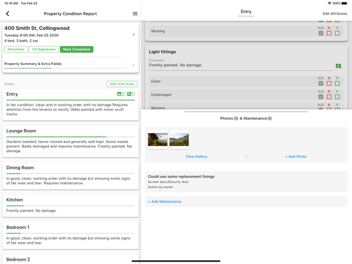Tap the Entry progress bar
This screenshot has height=264, width=352.
pyautogui.click(x=71, y=100)
